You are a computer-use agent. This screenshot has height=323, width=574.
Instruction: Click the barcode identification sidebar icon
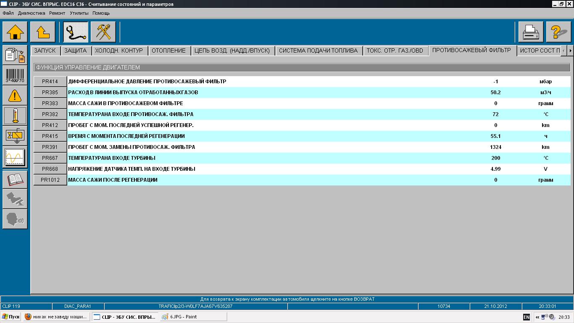[15, 75]
